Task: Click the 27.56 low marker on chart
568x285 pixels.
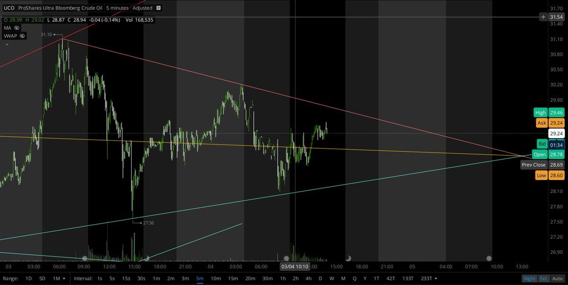Action: (x=149, y=223)
